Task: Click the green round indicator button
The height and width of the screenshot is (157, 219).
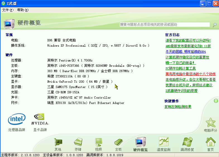Action: pos(216,101)
